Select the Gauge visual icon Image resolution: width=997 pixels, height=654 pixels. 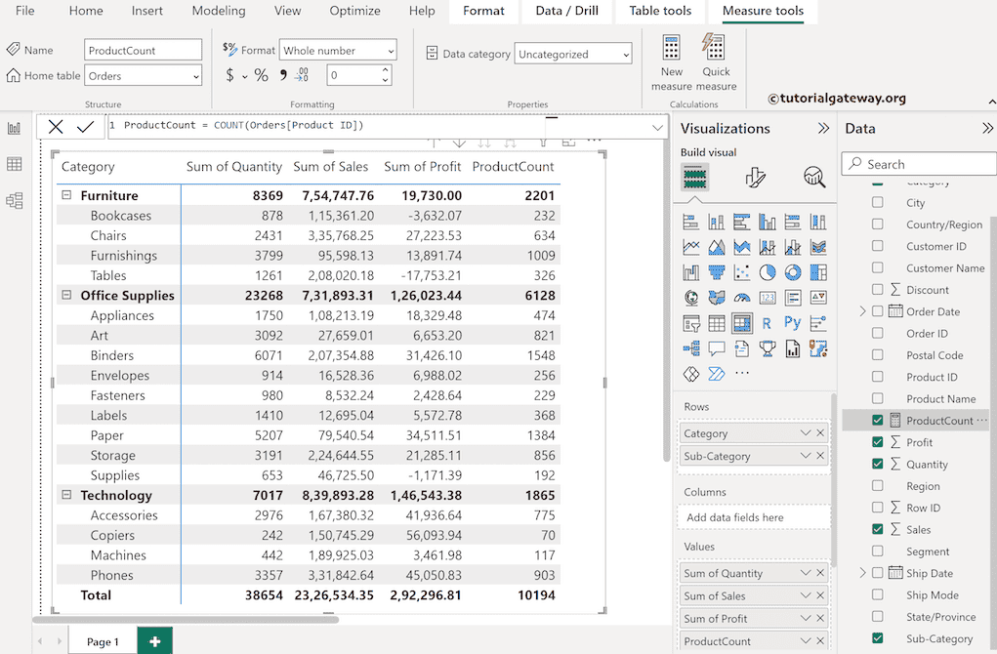click(x=742, y=298)
